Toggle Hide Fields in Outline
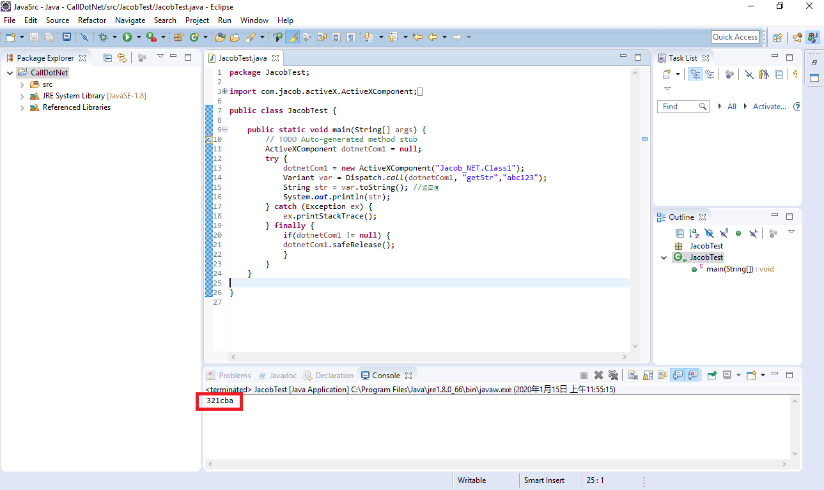Image resolution: width=824 pixels, height=490 pixels. coord(709,233)
